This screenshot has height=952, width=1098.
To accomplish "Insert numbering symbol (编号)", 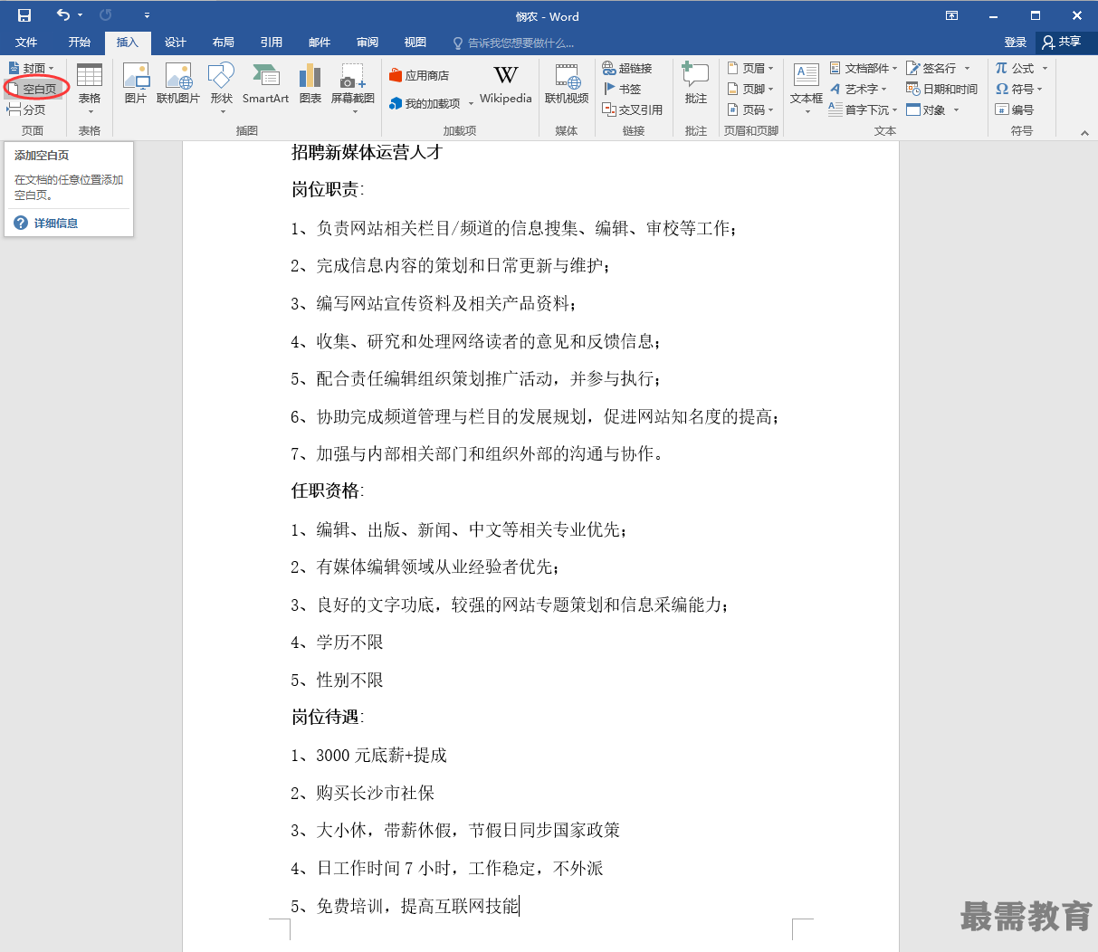I will (x=1015, y=109).
